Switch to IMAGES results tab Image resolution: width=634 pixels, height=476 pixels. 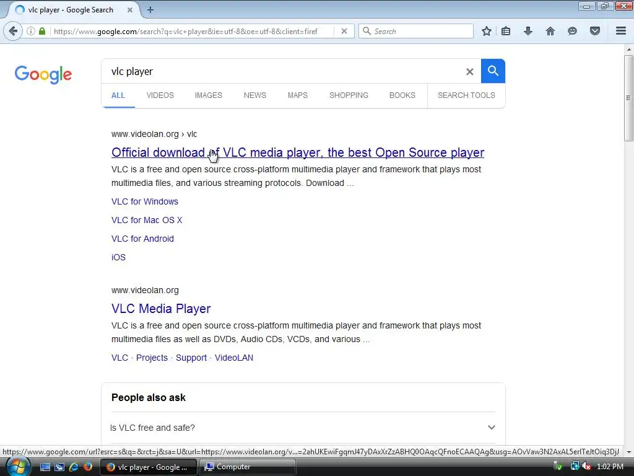[x=208, y=95]
